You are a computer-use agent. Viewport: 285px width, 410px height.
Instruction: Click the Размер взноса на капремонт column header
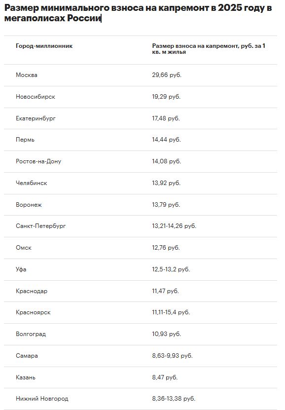click(209, 49)
